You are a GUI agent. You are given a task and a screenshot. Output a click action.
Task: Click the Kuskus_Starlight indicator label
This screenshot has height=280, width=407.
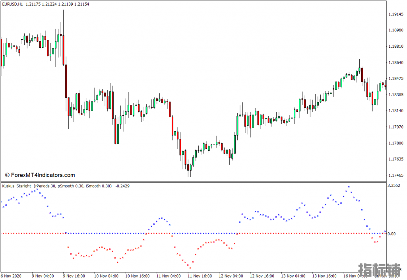pos(17,186)
